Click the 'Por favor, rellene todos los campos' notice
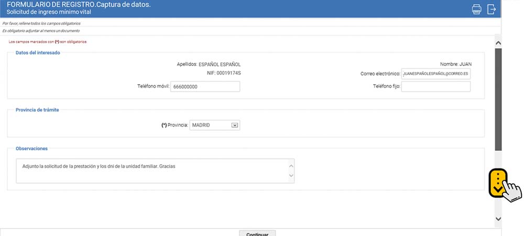 click(x=41, y=24)
